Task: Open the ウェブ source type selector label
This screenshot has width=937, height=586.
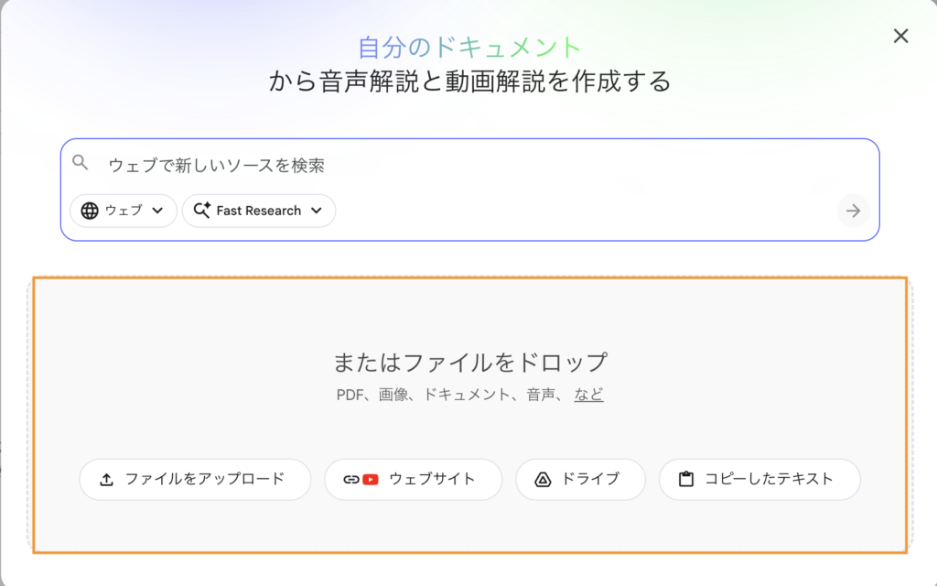Action: click(124, 211)
